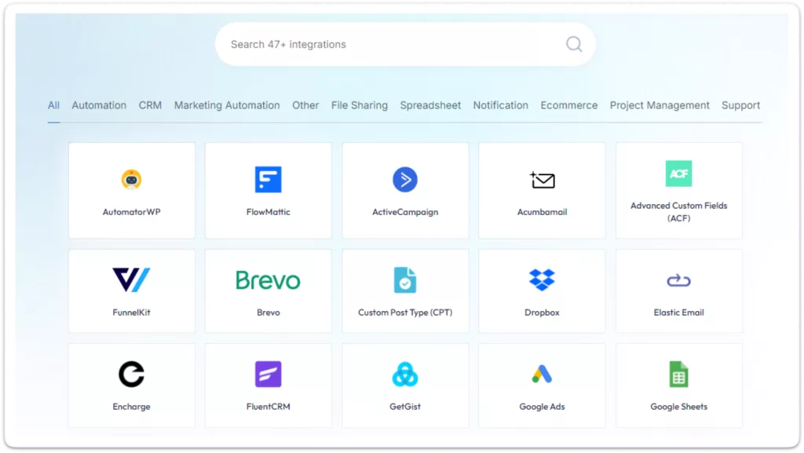Open the Custom Post Type (CPT) integration
Image resolution: width=804 pixels, height=453 pixels.
click(405, 279)
